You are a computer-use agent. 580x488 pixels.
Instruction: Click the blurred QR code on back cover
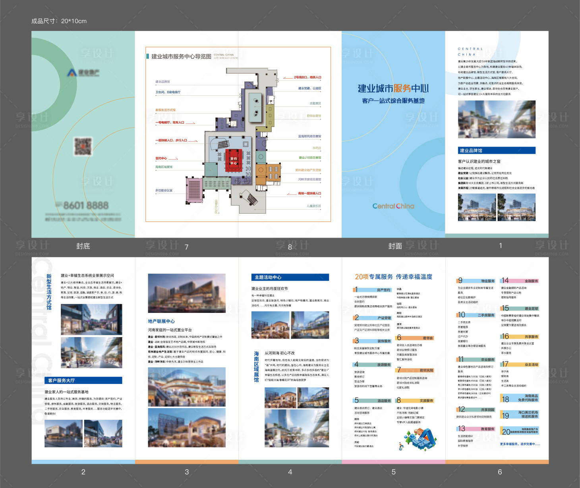(x=83, y=147)
